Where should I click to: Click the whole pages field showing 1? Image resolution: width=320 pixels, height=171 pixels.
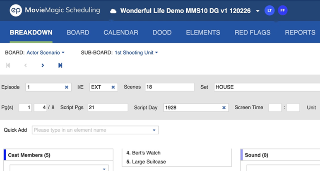click(x=25, y=108)
